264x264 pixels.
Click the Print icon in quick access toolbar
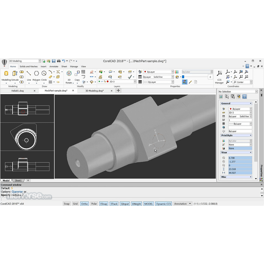click(59, 61)
